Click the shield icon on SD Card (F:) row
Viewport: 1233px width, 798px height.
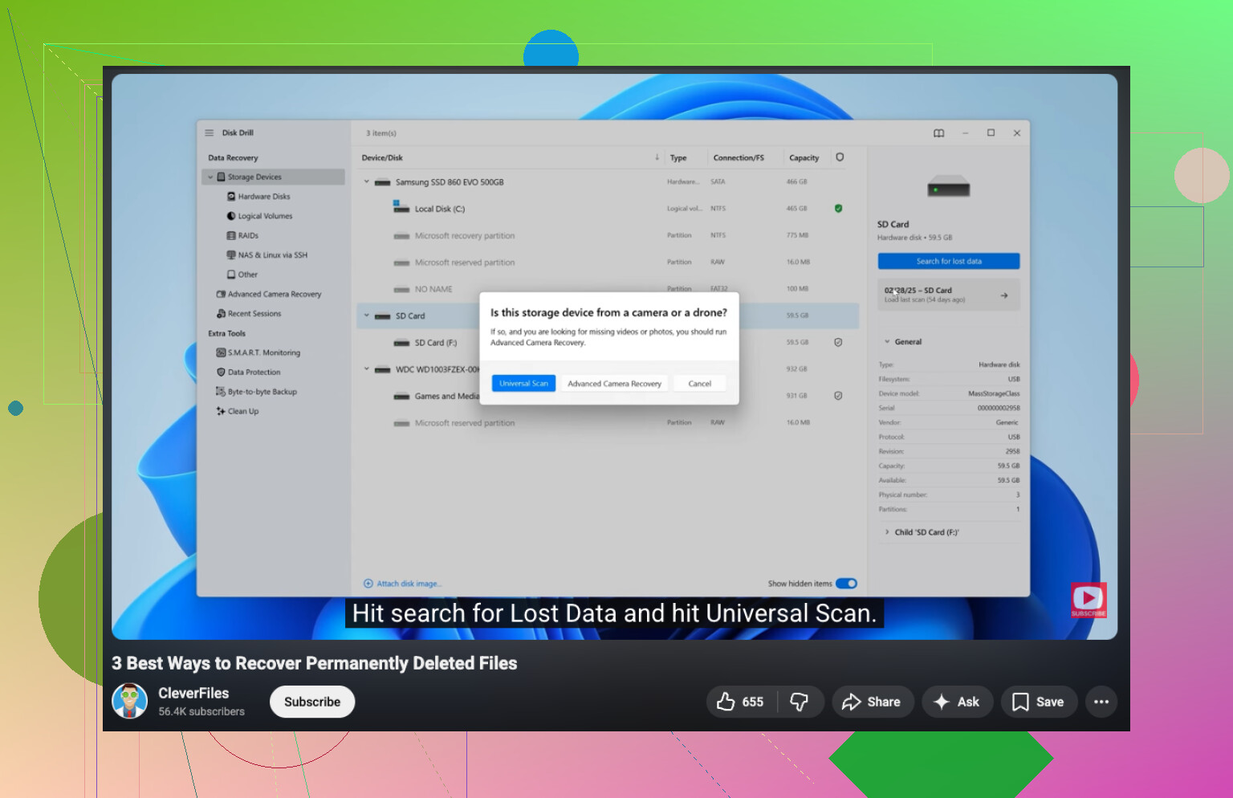point(838,343)
